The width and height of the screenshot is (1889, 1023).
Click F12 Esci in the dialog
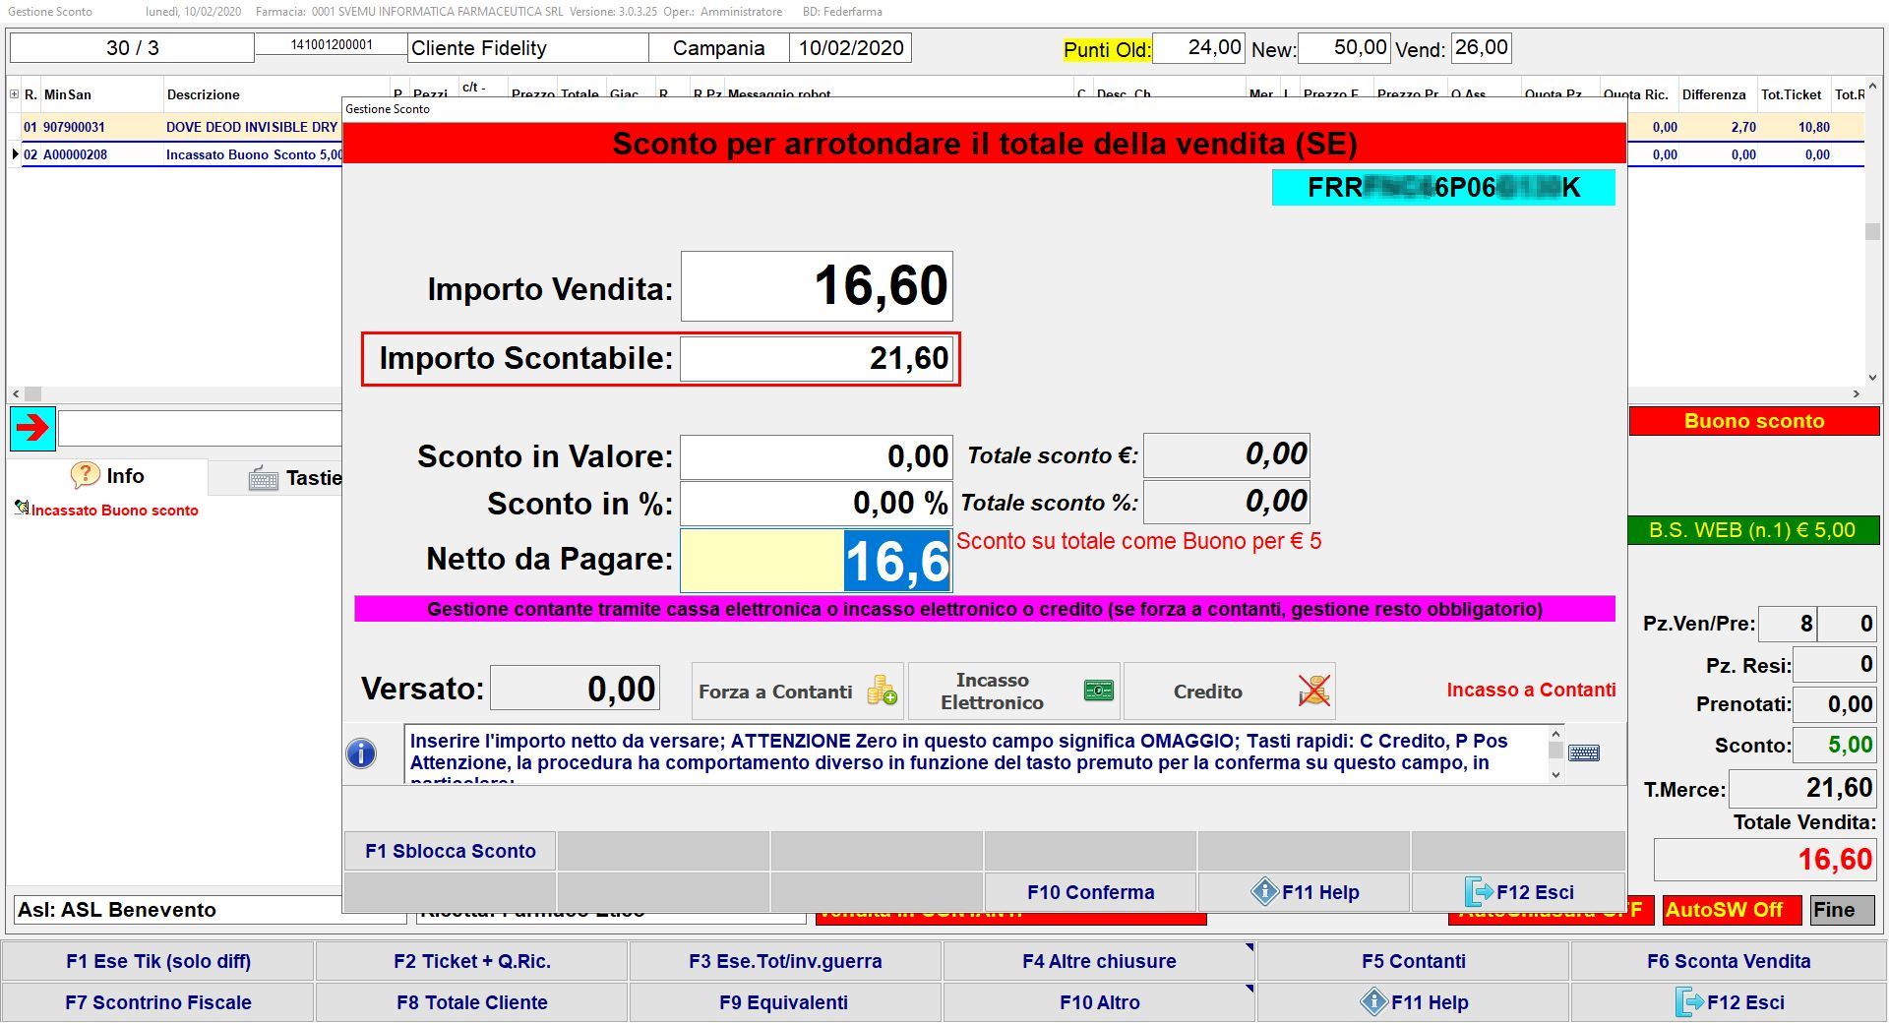coord(1518,892)
